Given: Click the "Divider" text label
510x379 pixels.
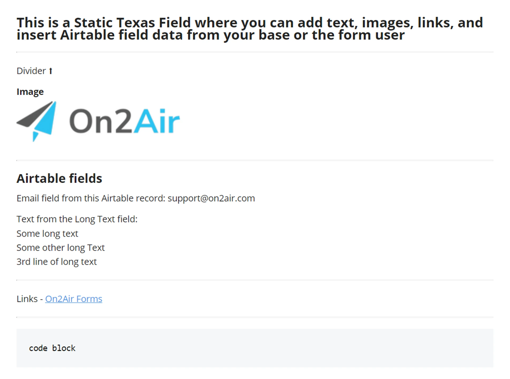Looking at the screenshot, I should (31, 71).
